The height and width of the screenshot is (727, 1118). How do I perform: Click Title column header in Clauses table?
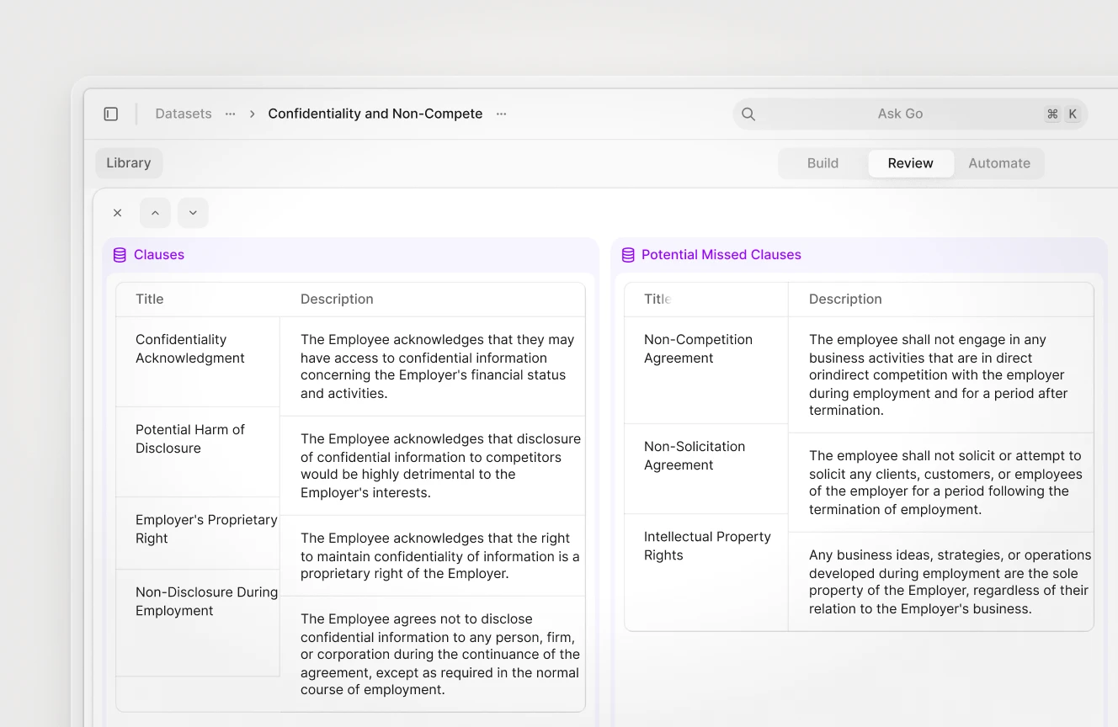pos(150,299)
